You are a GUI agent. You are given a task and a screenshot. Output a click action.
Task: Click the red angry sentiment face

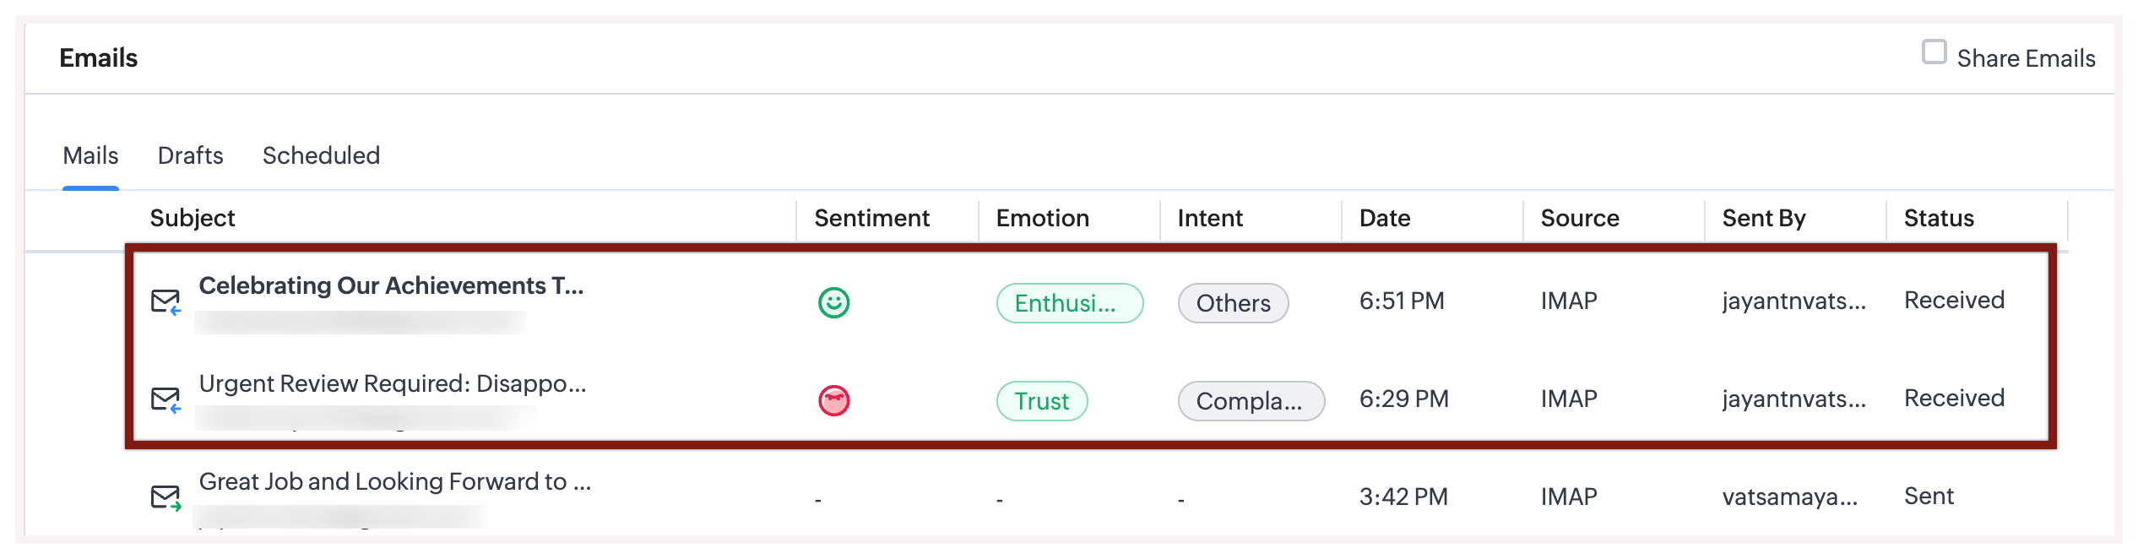tap(833, 400)
